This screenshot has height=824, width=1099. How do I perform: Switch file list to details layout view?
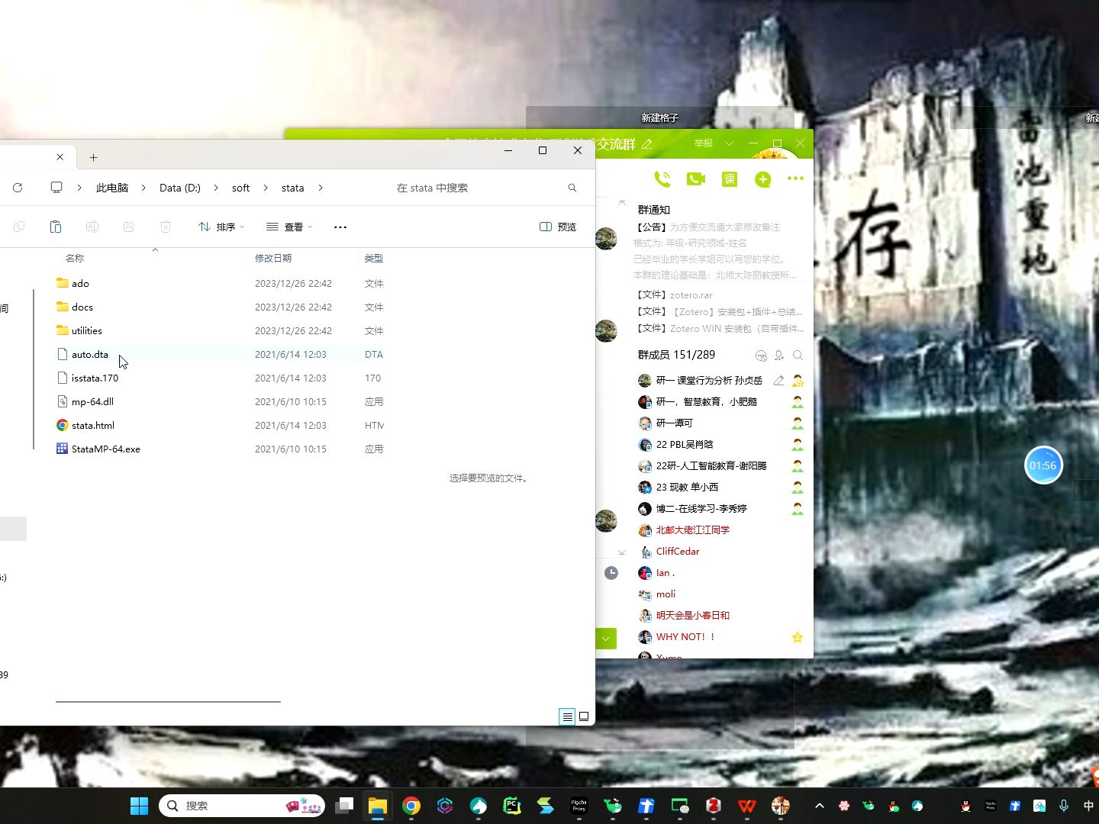pos(583,716)
